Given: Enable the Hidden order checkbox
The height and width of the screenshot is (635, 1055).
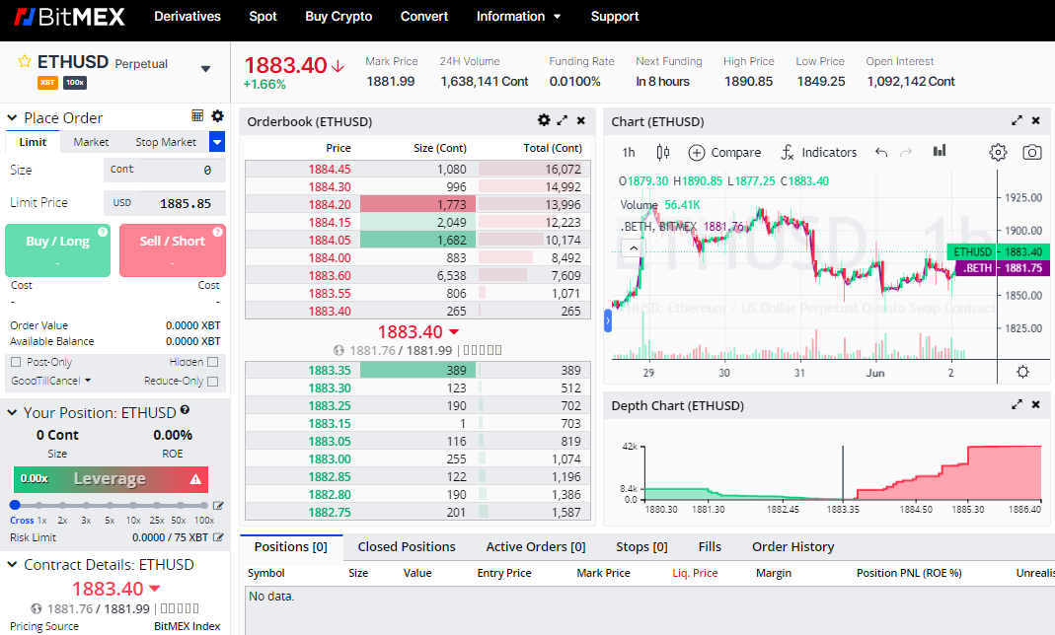Looking at the screenshot, I should (212, 362).
